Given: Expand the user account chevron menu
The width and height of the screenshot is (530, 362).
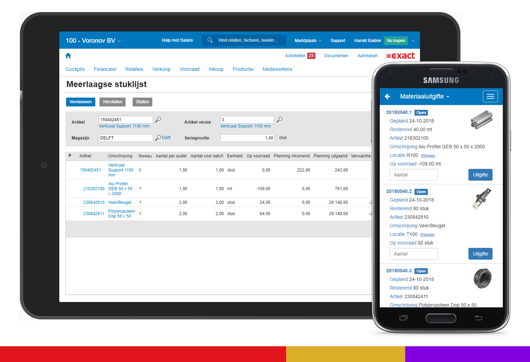Looking at the screenshot, I should 413,41.
